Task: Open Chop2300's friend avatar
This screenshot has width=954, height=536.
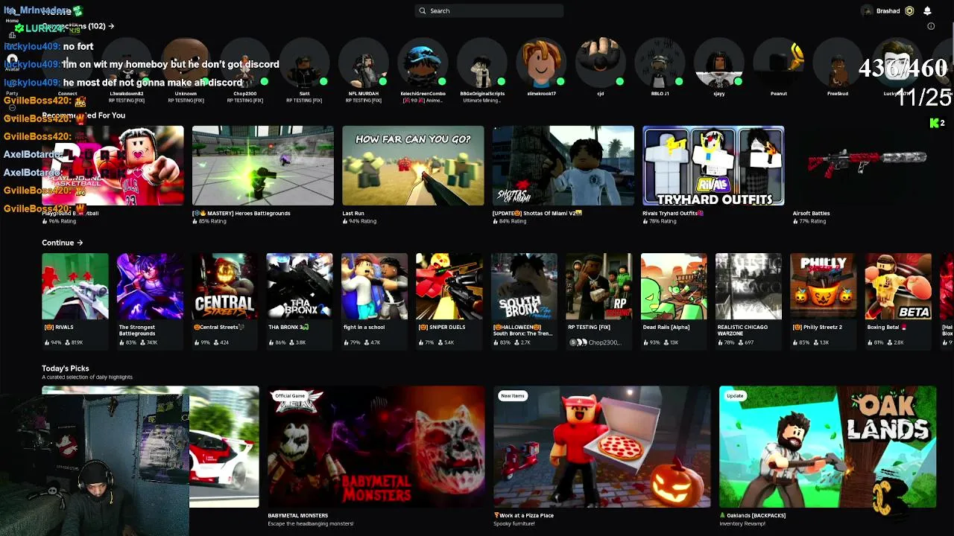Action: tap(245, 63)
